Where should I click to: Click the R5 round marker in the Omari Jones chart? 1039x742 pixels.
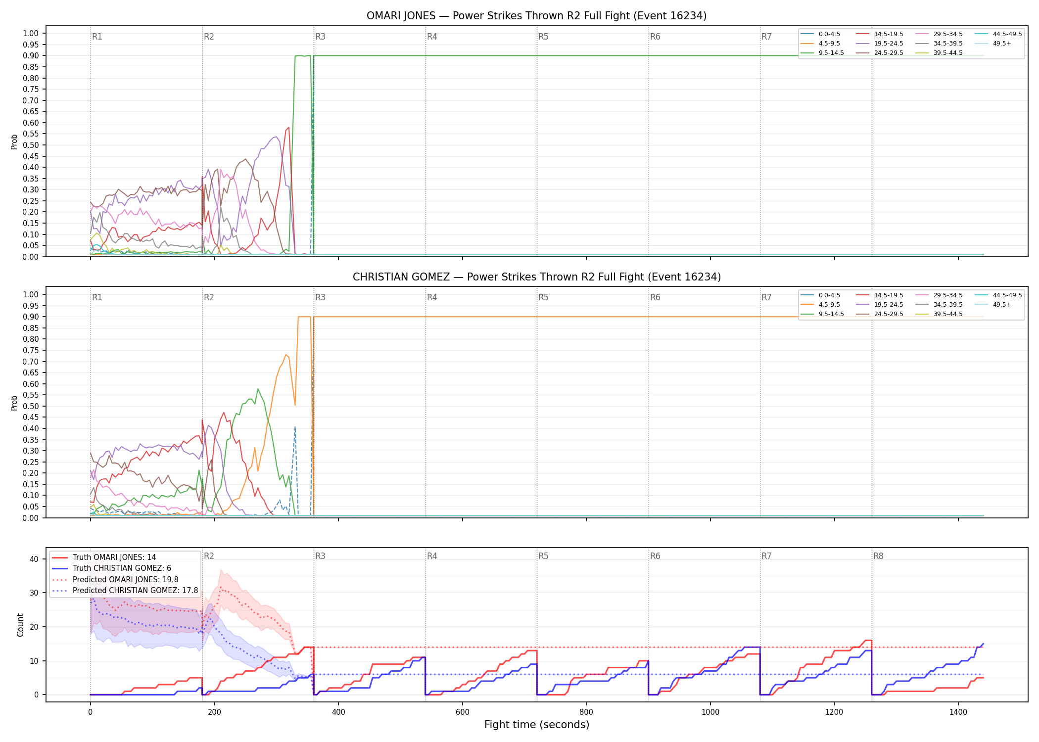pos(543,37)
